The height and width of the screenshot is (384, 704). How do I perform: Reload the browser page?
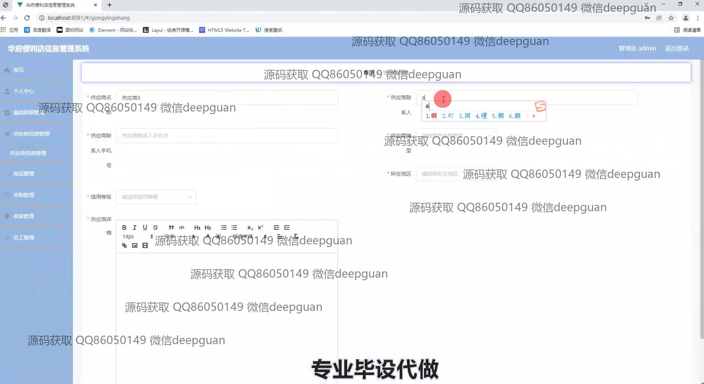[x=27, y=18]
